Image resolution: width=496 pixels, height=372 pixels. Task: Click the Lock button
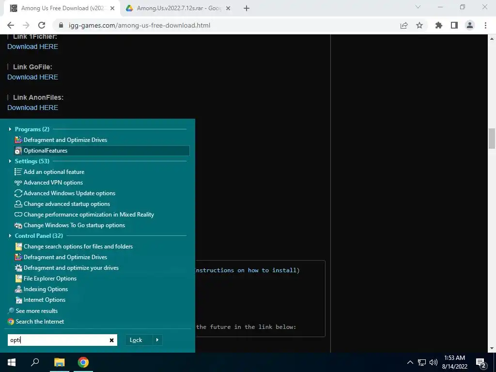pyautogui.click(x=139, y=340)
